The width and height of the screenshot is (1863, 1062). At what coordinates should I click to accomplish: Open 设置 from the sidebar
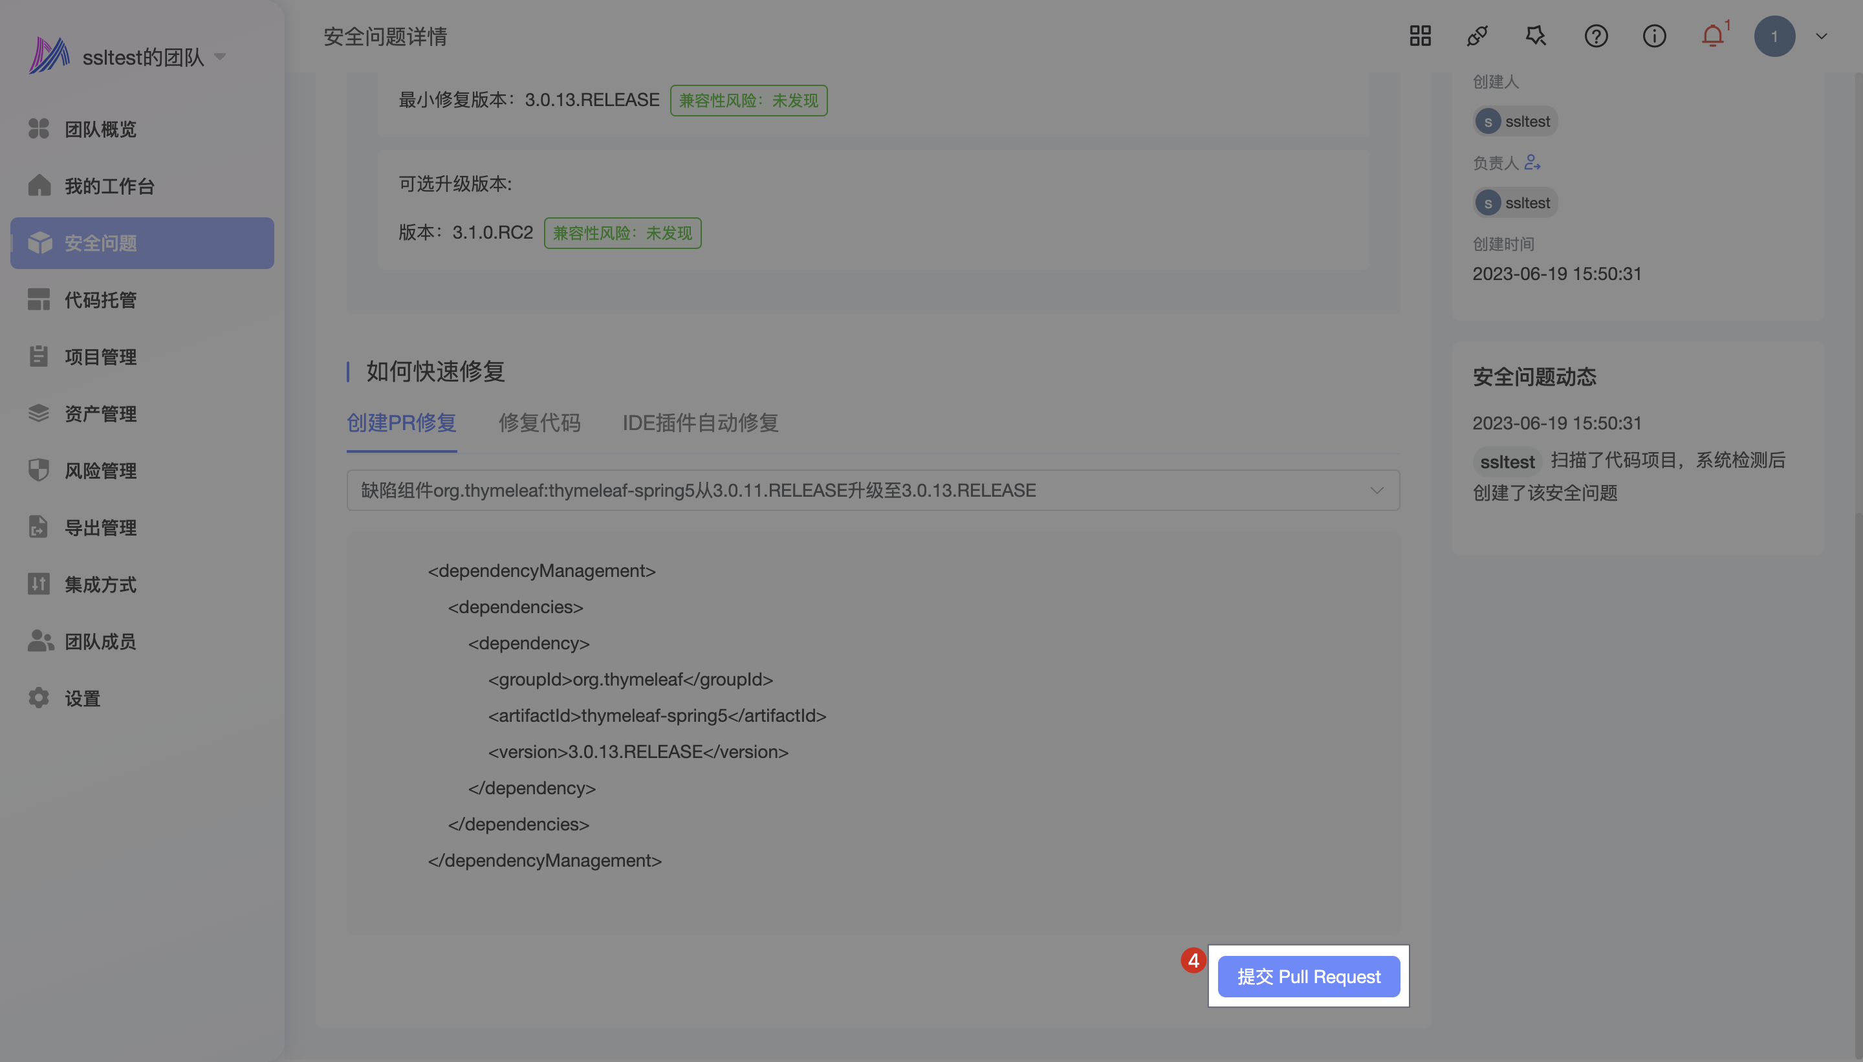(82, 698)
